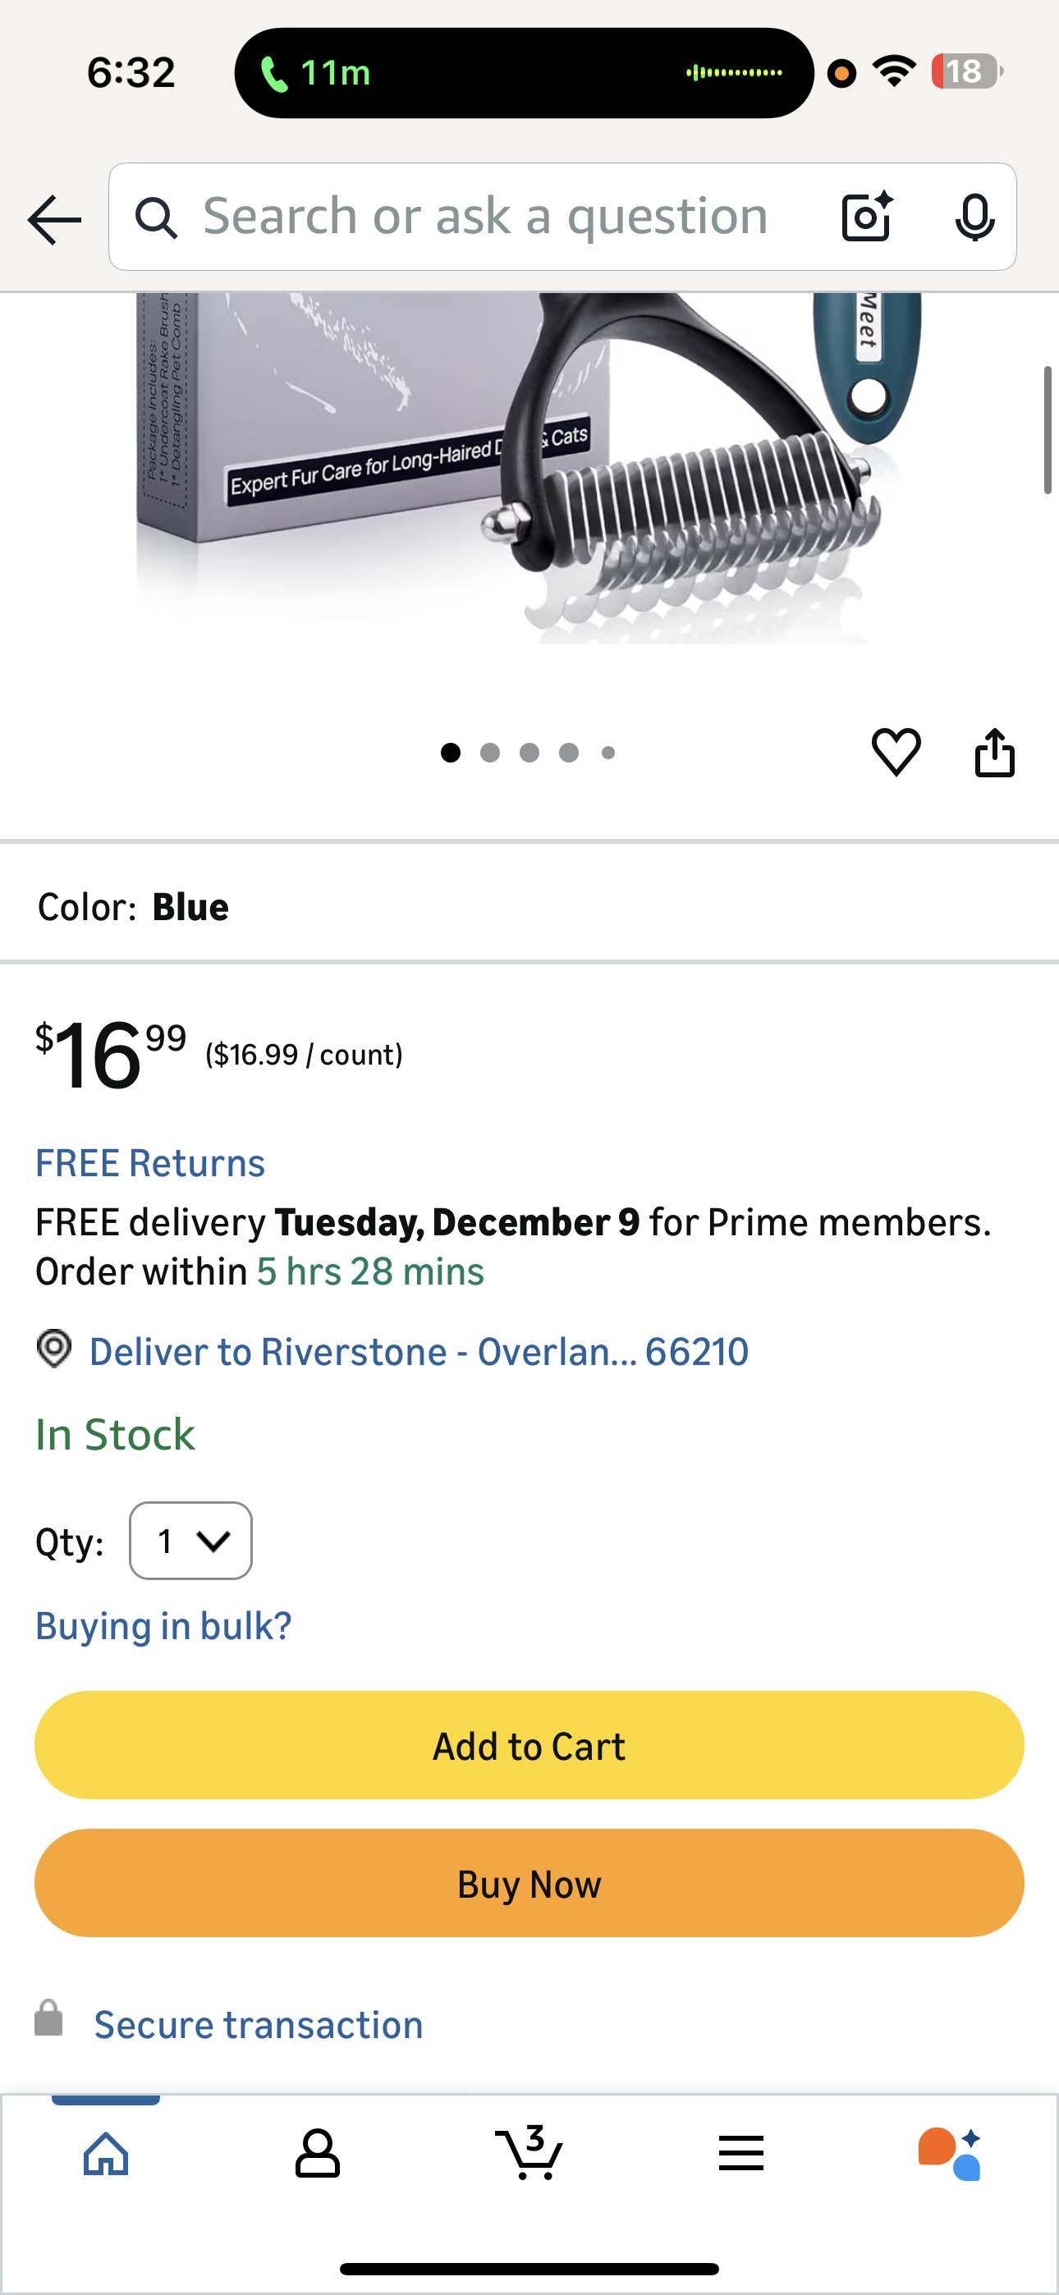
Task: Tap the camera lens search icon
Action: pos(866,217)
